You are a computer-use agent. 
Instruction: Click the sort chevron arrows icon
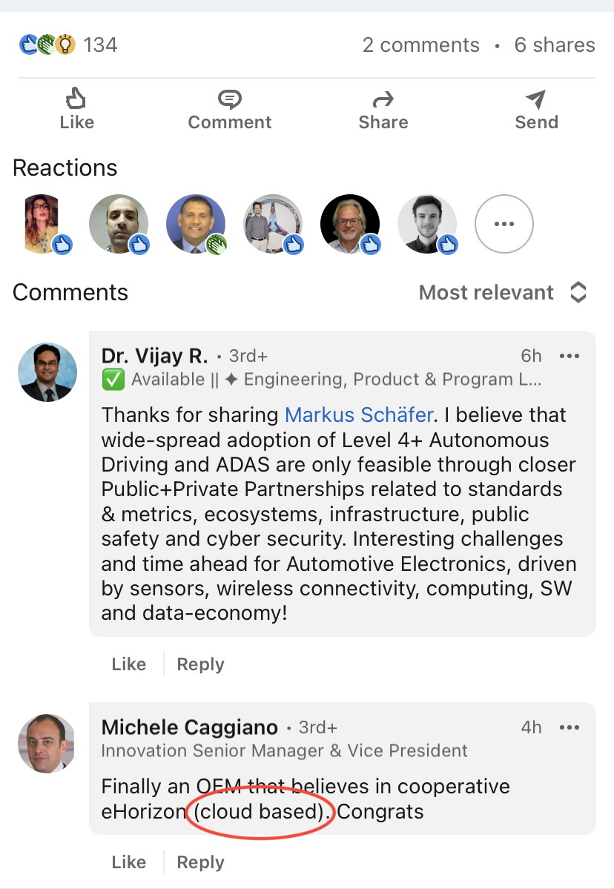tap(578, 293)
